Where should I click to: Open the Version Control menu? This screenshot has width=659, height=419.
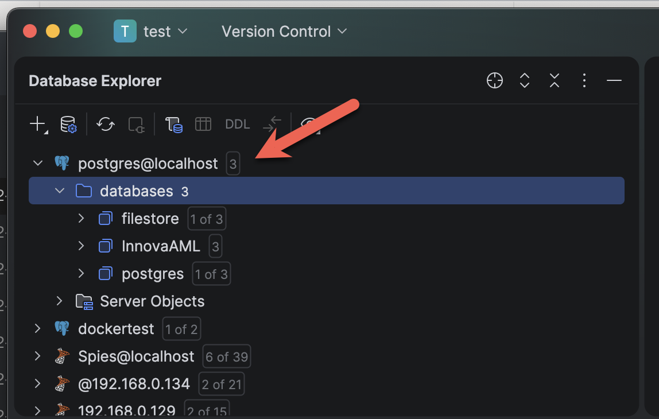284,32
